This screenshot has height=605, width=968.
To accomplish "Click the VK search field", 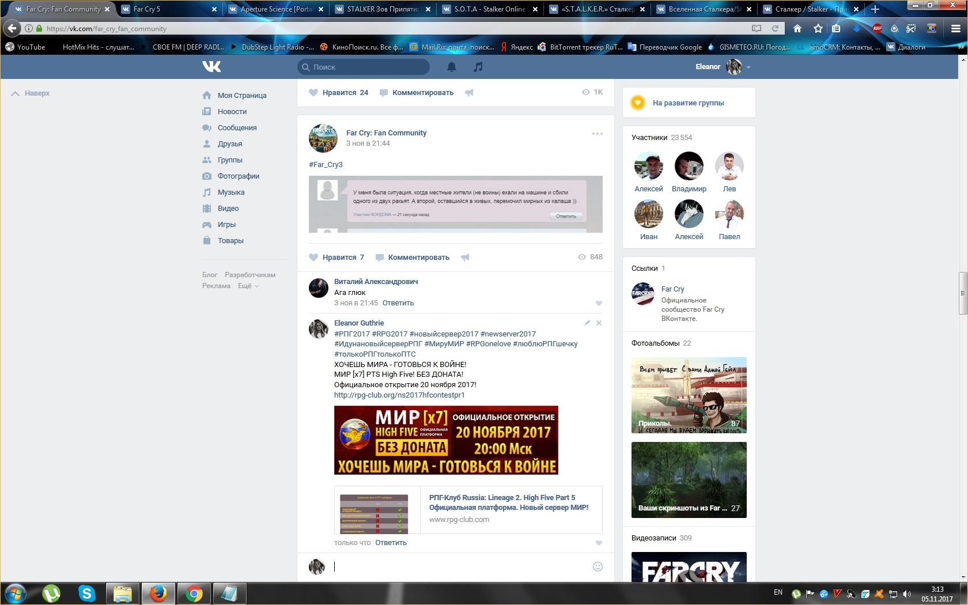I will tap(364, 67).
